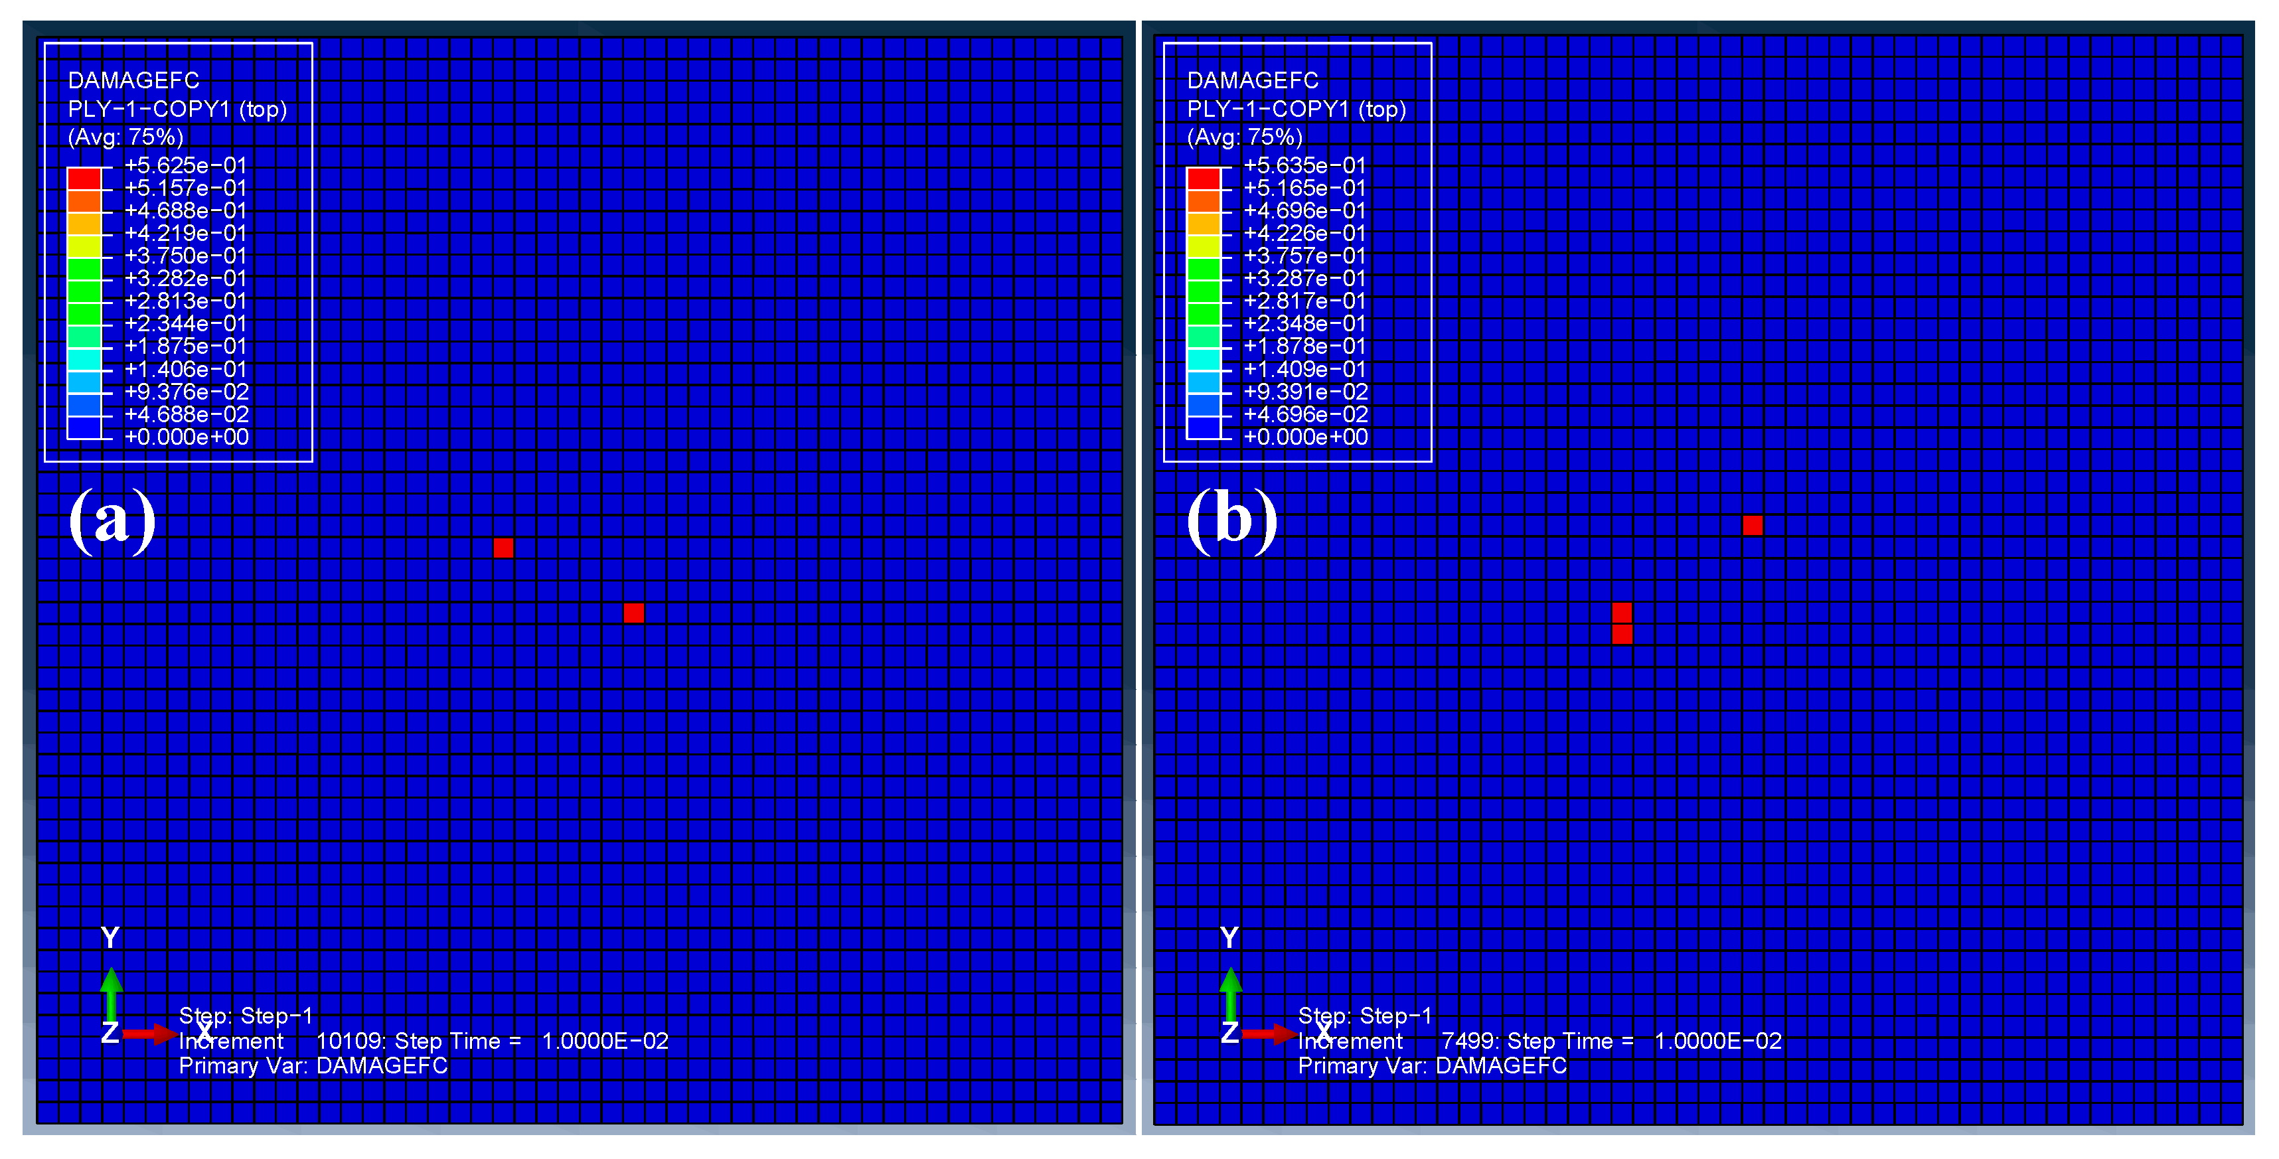Select lower-right red damaged element in panel (a)
This screenshot has width=2279, height=1159.
tap(633, 612)
